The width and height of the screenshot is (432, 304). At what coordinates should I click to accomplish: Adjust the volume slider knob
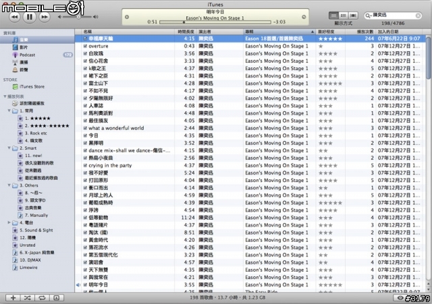(78, 17)
